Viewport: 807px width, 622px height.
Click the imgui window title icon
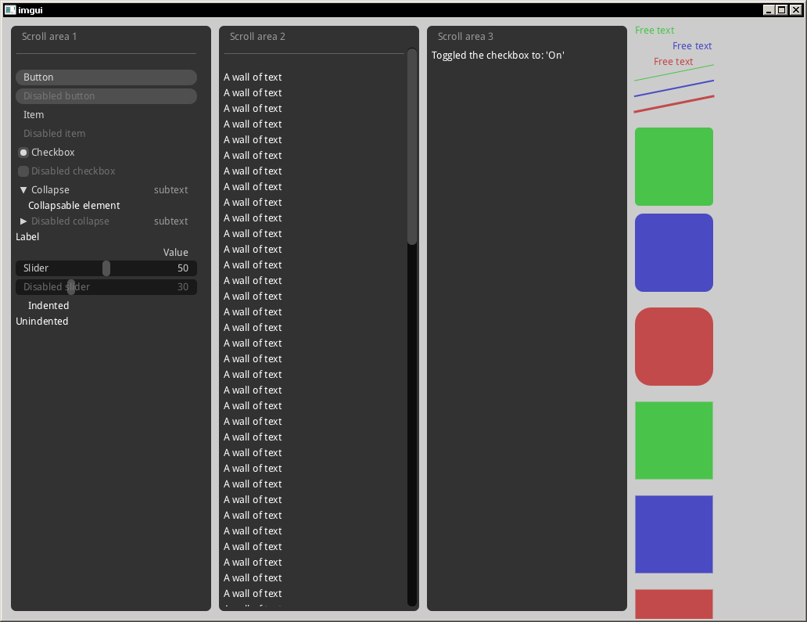click(10, 10)
